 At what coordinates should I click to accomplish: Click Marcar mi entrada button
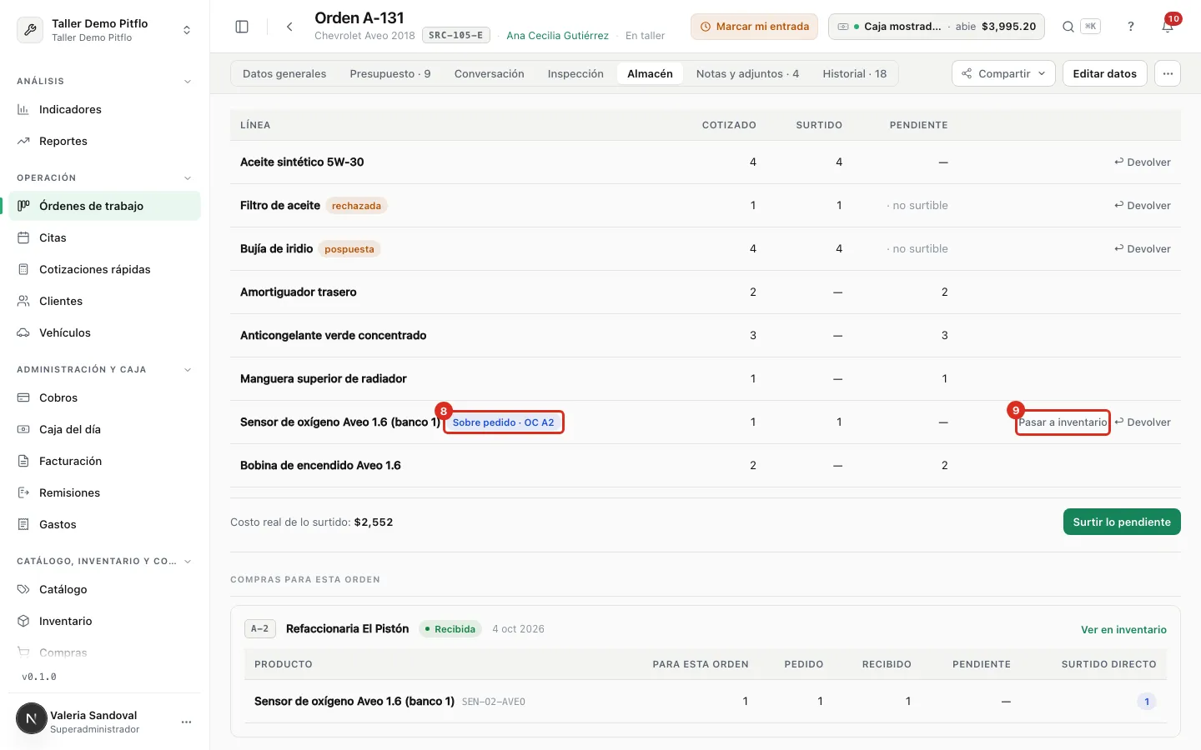click(x=754, y=27)
